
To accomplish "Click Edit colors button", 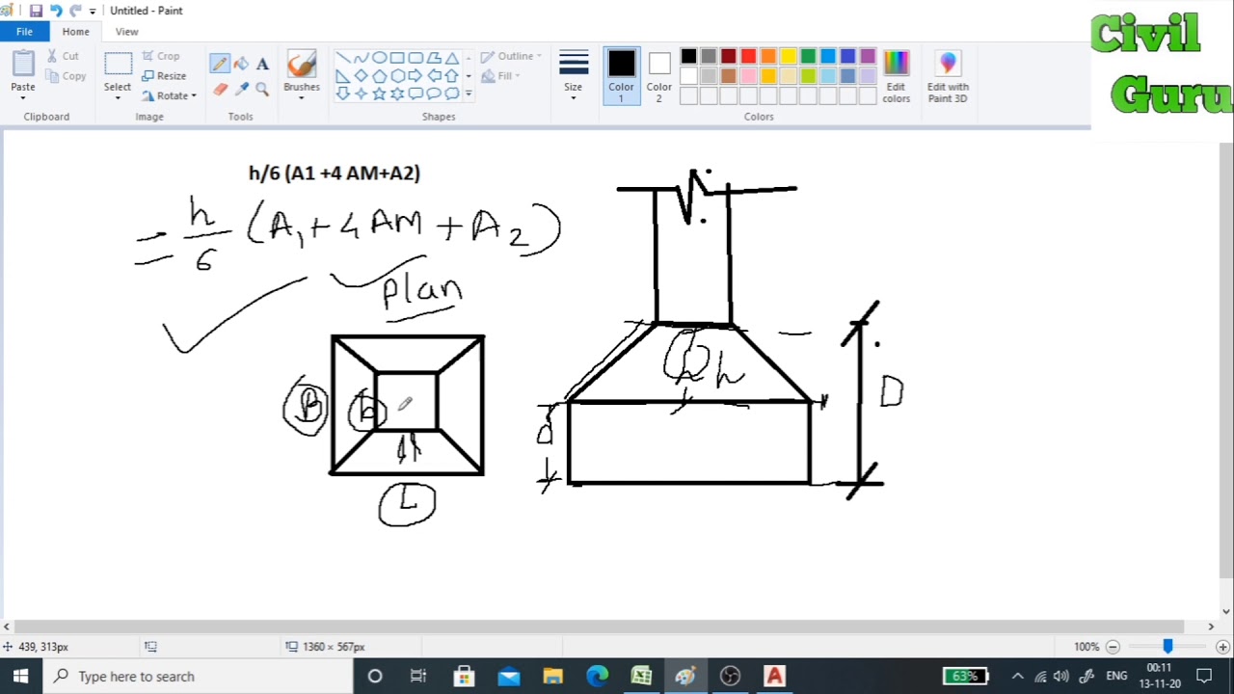I will tap(896, 77).
